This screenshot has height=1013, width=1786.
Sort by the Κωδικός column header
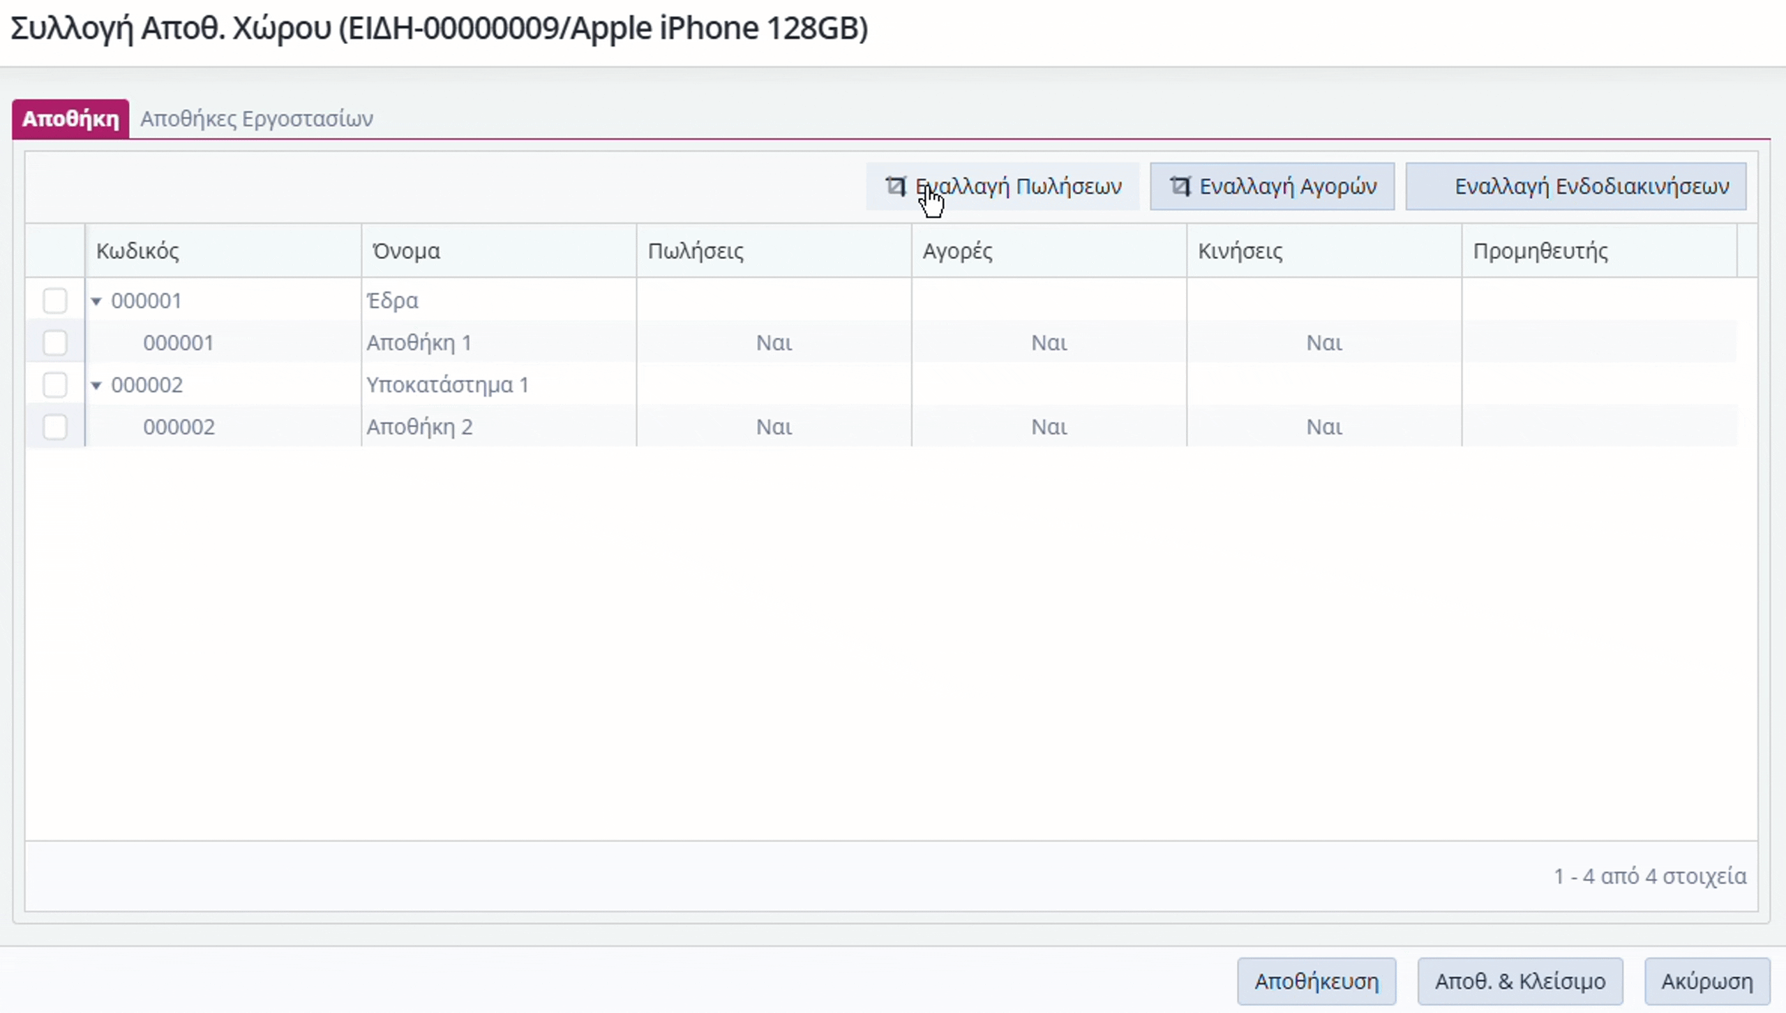click(x=137, y=251)
